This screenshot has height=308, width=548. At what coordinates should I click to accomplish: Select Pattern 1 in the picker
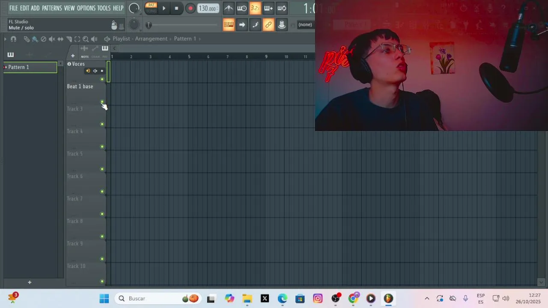[30, 67]
